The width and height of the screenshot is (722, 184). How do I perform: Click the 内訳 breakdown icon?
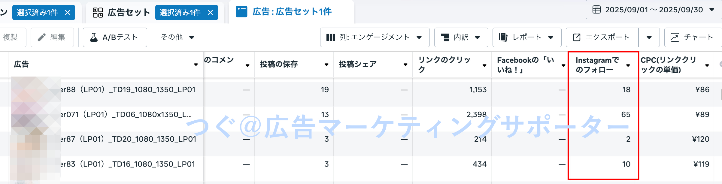coord(445,37)
